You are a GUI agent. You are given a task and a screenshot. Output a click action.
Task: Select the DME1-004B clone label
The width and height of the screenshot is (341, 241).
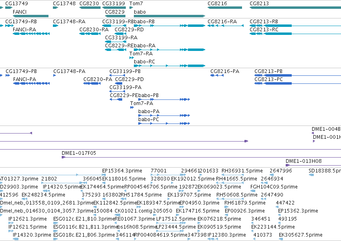pos(326,129)
